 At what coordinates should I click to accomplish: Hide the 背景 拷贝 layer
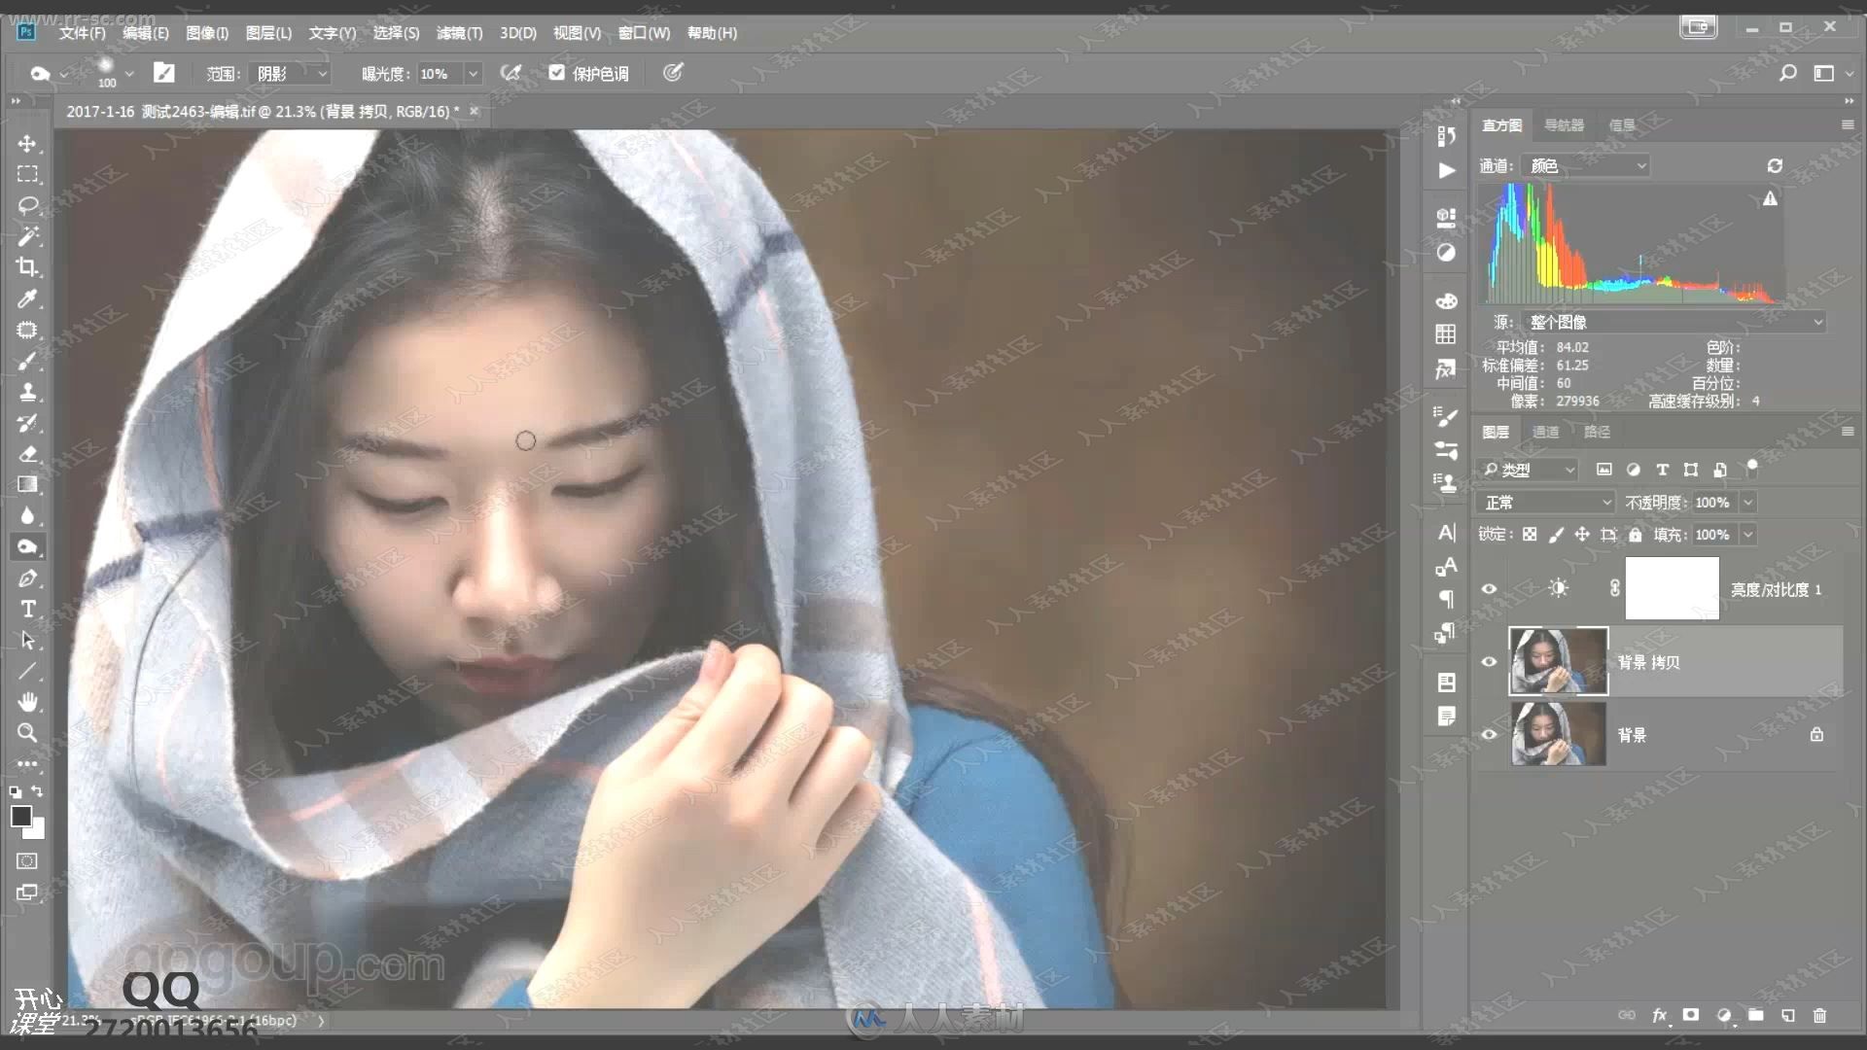[1489, 662]
